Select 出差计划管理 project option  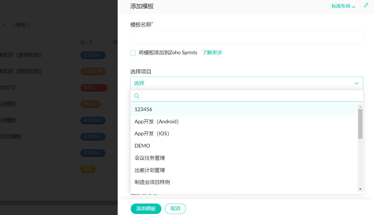pos(150,170)
